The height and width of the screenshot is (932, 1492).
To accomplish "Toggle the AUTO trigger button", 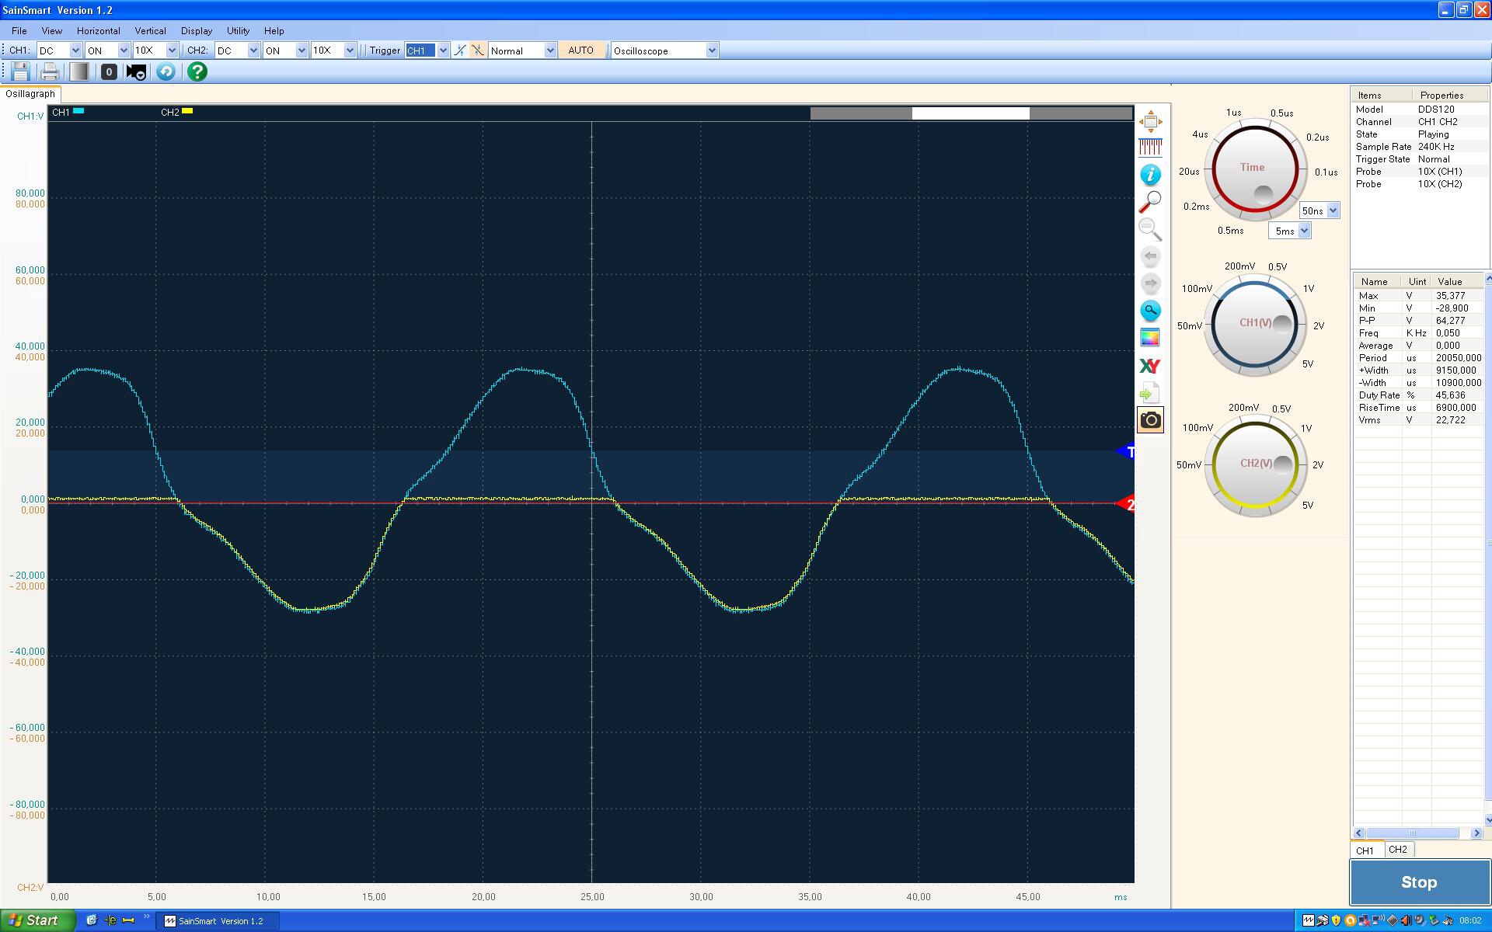I will pos(580,50).
